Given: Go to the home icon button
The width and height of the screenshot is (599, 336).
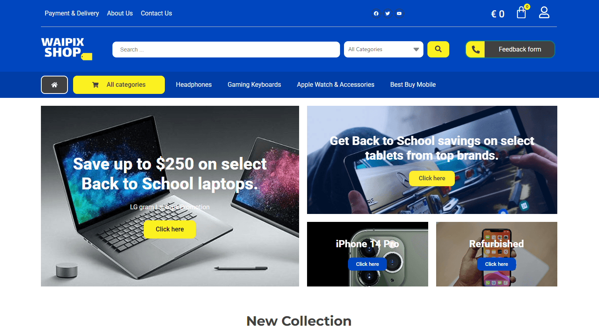Looking at the screenshot, I should click(x=54, y=85).
